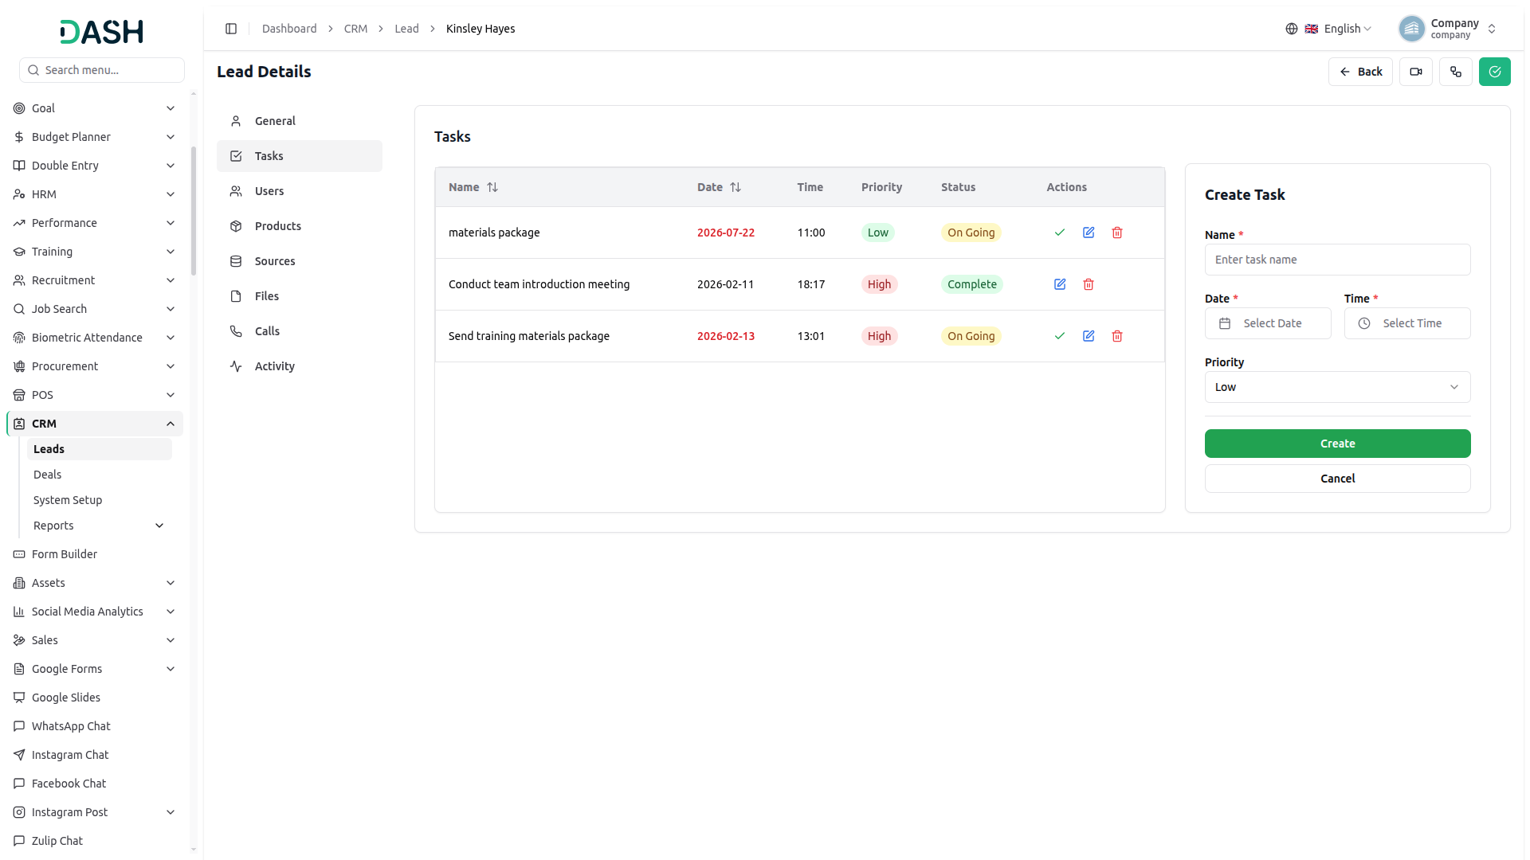
Task: Open the Company account switcher
Action: (1448, 29)
